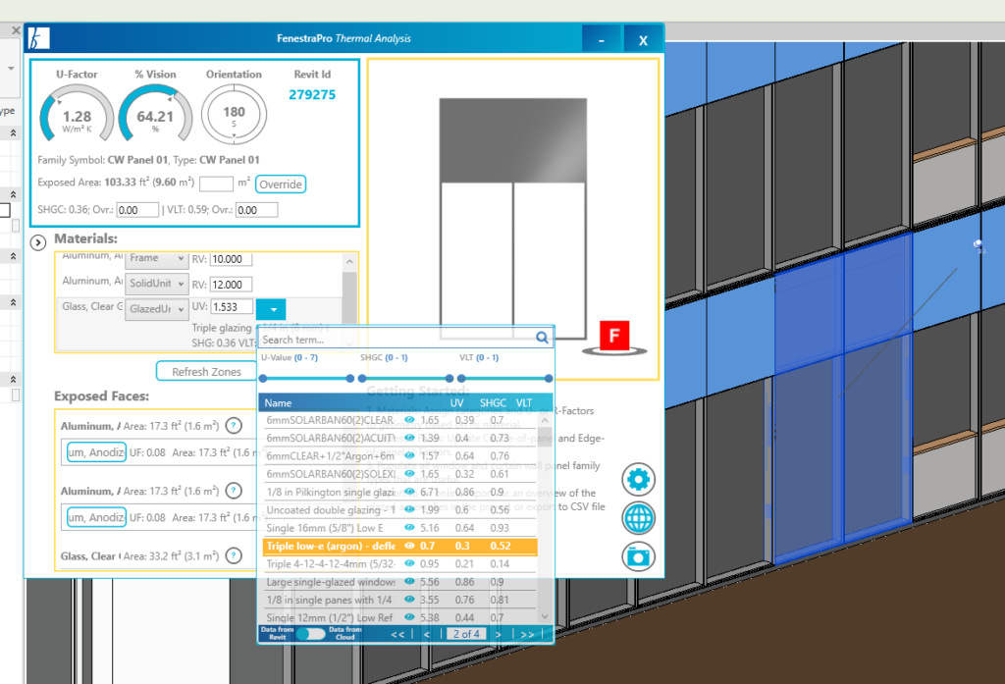Click first 'um, Anodiz' material box
This screenshot has width=1005, height=684.
click(96, 452)
